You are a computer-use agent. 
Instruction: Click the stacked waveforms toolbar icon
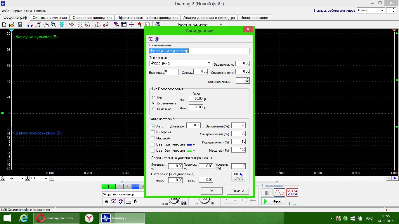(80, 25)
